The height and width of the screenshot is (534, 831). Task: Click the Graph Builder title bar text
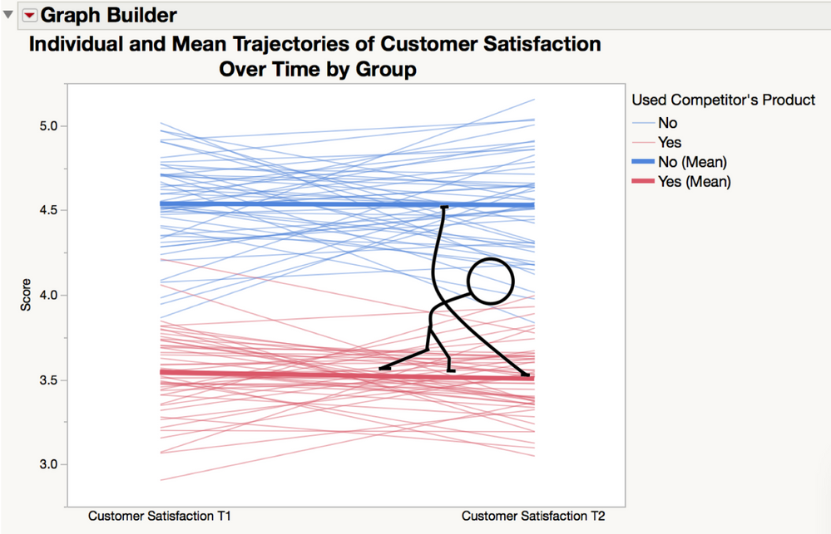pos(109,15)
